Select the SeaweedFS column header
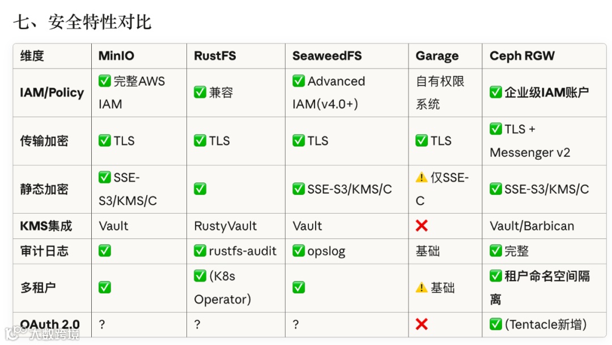The height and width of the screenshot is (345, 612). 327,56
